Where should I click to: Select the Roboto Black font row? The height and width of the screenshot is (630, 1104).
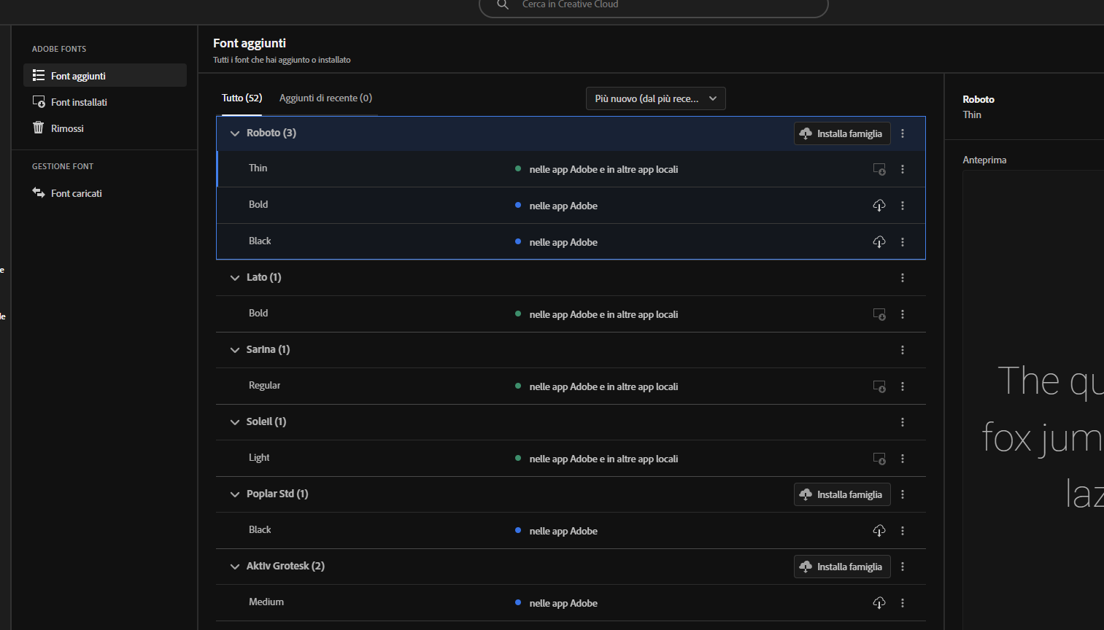(x=571, y=242)
